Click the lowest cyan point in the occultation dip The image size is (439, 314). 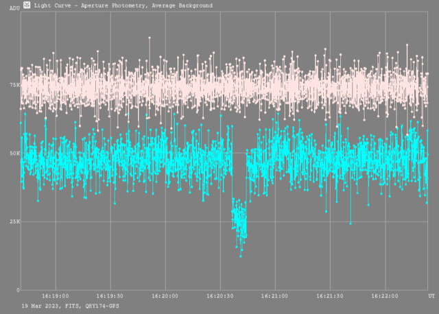(241, 256)
